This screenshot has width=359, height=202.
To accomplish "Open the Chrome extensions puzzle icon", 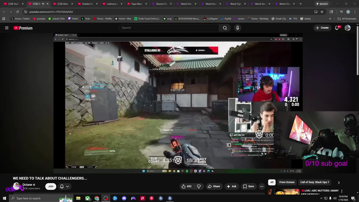I will point(331,12).
